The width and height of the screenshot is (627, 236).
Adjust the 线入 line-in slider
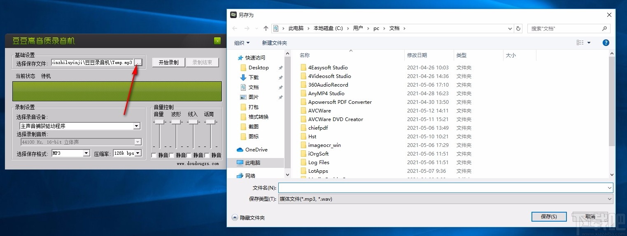193,122
